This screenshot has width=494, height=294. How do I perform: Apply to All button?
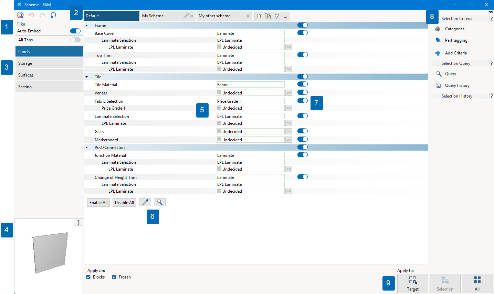pyautogui.click(x=477, y=284)
